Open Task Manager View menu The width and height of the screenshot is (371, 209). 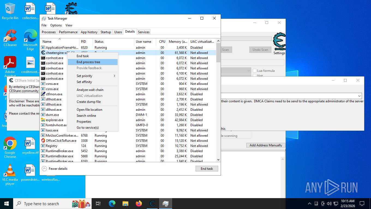point(69,25)
